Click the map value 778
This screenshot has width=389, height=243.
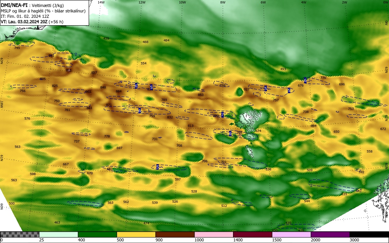coord(107,136)
